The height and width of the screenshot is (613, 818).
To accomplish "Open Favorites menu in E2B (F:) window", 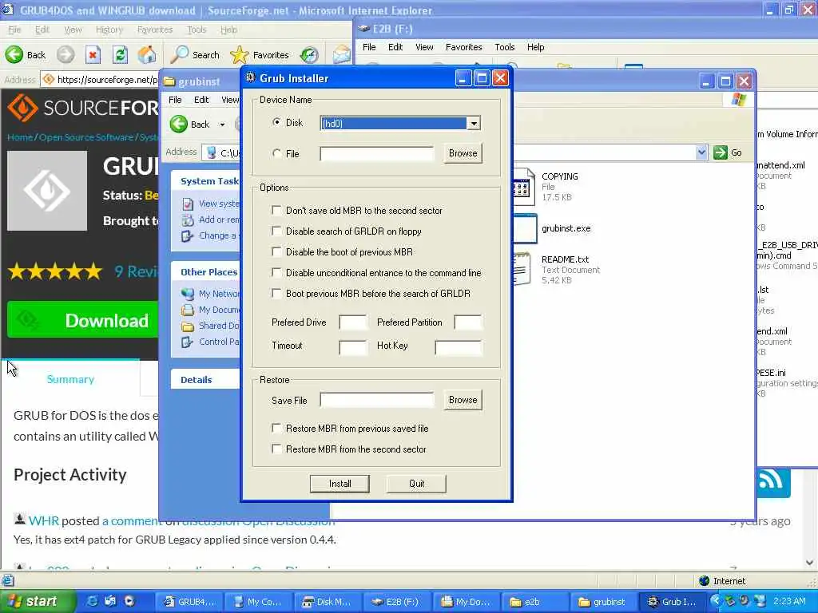I will pos(463,47).
